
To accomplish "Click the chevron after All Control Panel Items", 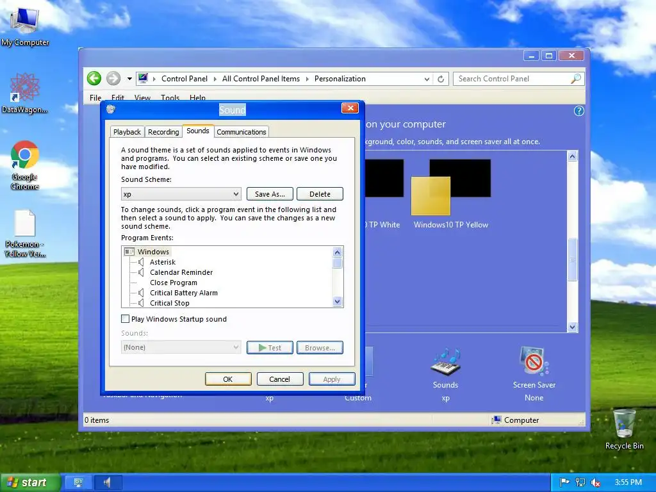I will (x=307, y=79).
